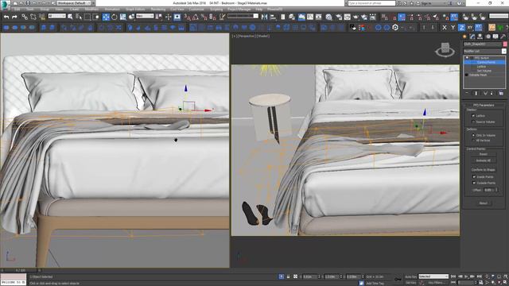This screenshot has height=286, width=509.
Task: Click the Redo arrow icon
Action: click(x=14, y=17)
